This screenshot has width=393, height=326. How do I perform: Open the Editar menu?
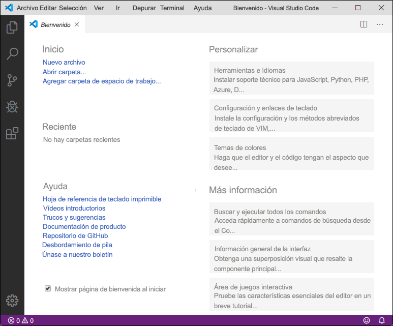(x=48, y=8)
